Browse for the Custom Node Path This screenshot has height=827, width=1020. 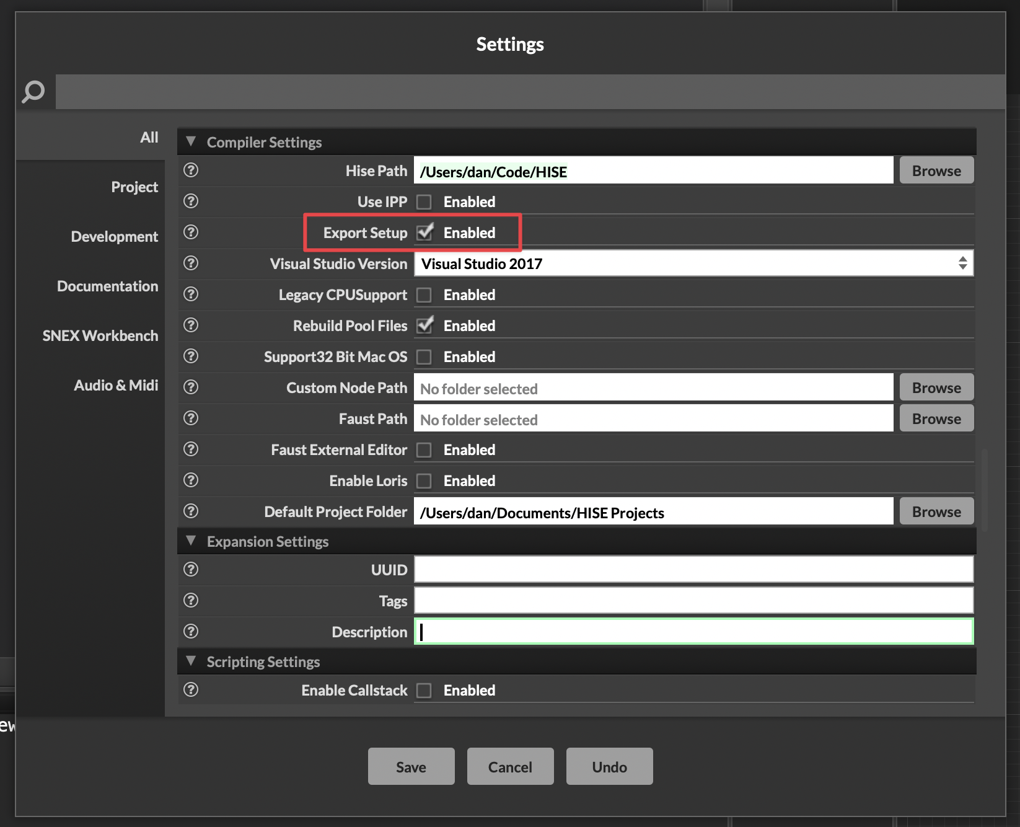pos(936,387)
